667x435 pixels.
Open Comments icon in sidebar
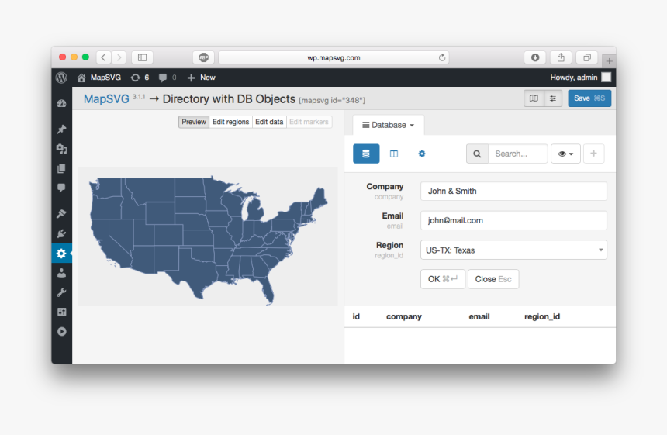[x=62, y=188]
